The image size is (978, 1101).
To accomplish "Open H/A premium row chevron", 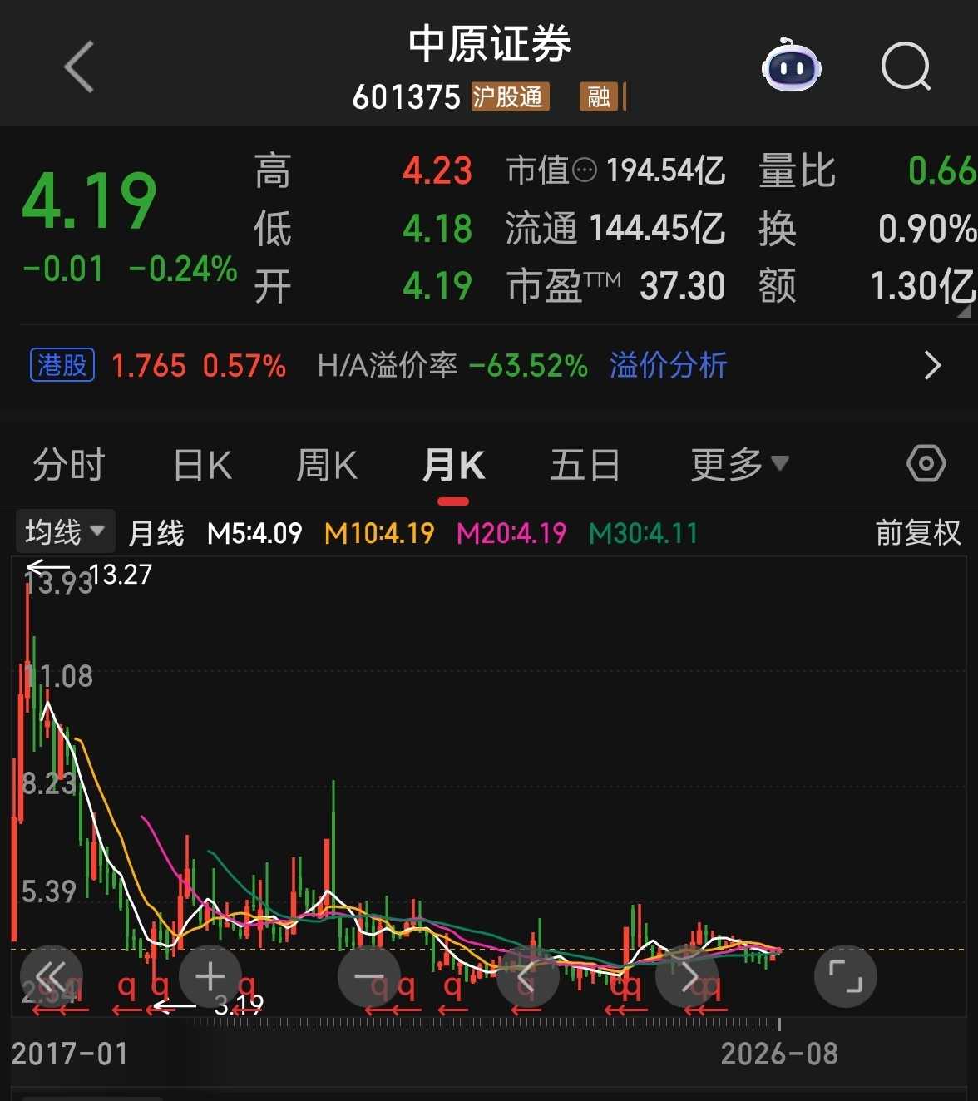I will 933,365.
